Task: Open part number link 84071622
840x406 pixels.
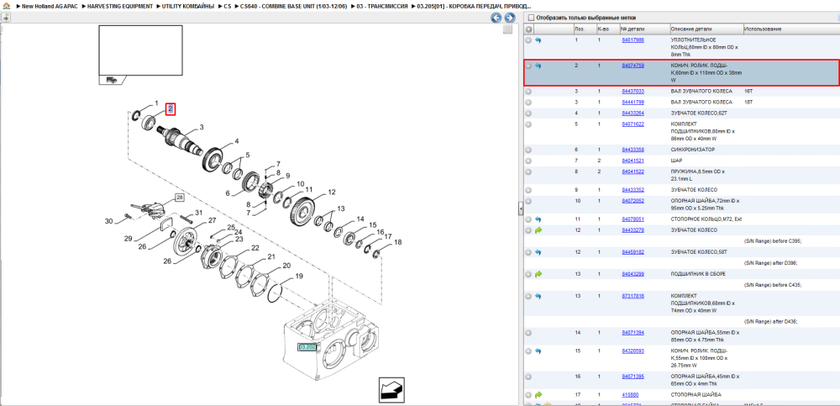Action: tap(633, 124)
